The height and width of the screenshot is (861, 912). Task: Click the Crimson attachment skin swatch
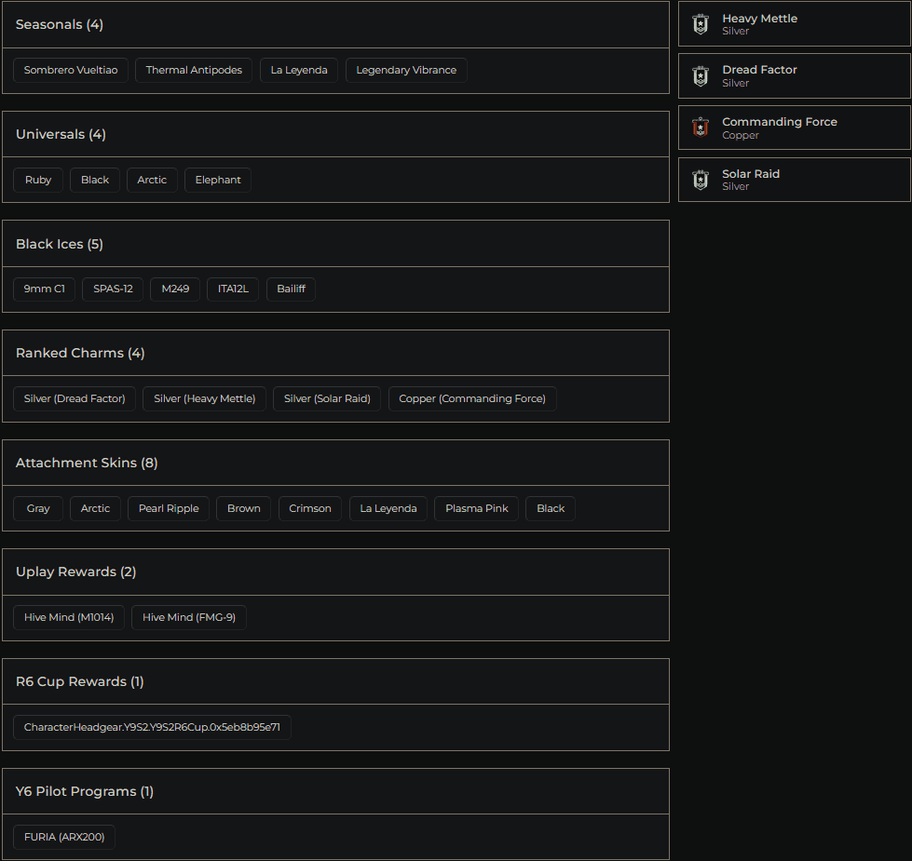click(x=309, y=508)
